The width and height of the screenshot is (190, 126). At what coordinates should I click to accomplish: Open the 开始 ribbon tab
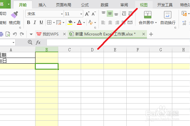coord(23,5)
